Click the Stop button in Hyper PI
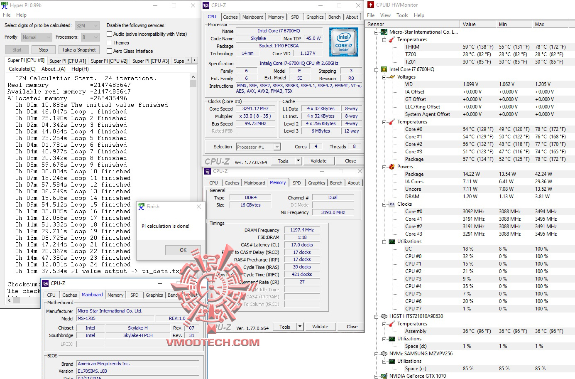The height and width of the screenshot is (379, 575). click(43, 50)
